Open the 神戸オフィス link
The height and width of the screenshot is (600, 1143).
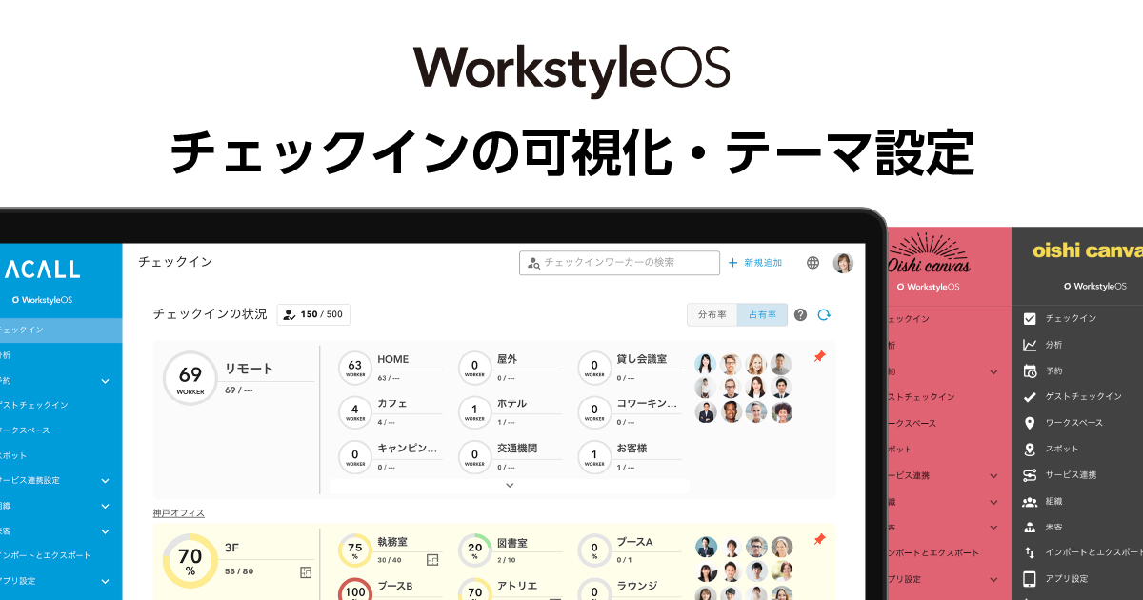click(179, 513)
